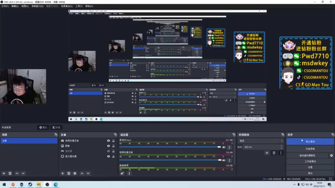Add a new source with the plus icon

(x=62, y=173)
